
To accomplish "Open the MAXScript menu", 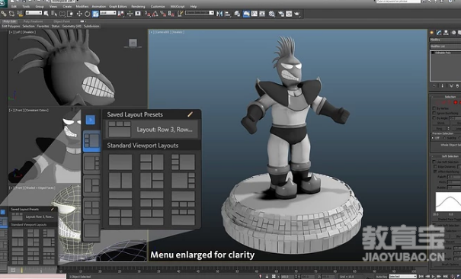I will (x=178, y=6).
